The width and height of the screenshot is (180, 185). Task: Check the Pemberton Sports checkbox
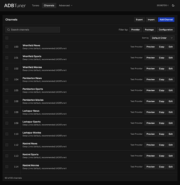pyautogui.click(x=7, y=90)
